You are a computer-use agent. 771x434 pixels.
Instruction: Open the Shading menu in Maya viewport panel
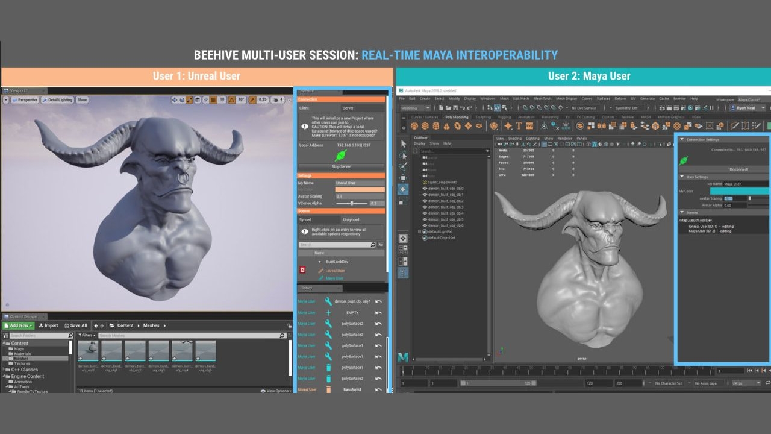515,138
